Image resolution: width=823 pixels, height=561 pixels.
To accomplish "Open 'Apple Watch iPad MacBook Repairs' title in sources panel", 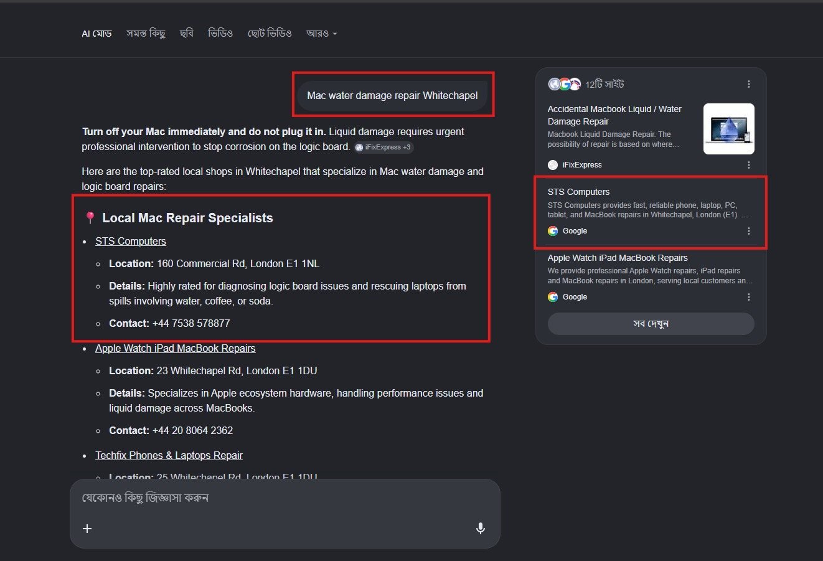I will point(618,258).
